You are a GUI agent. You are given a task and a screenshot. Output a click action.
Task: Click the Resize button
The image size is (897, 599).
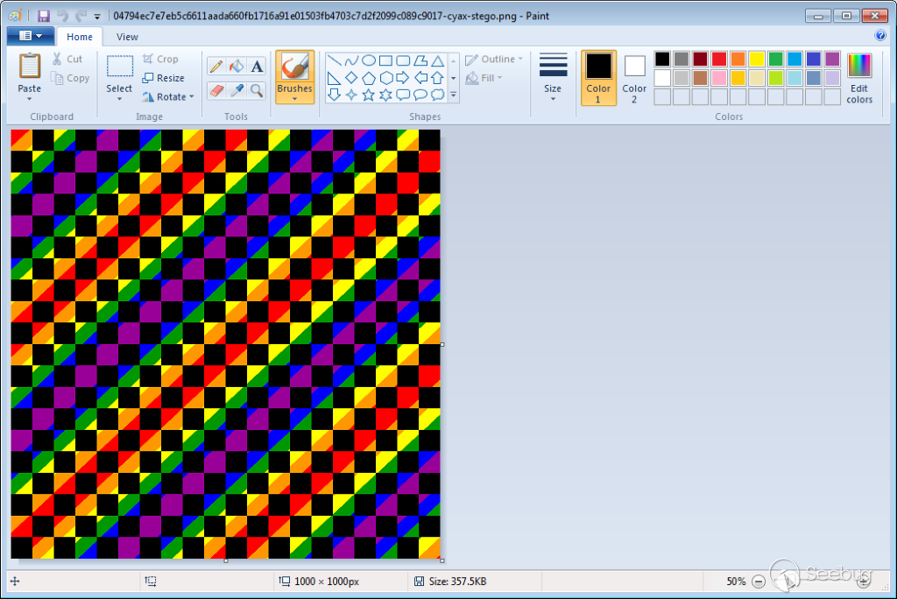163,78
